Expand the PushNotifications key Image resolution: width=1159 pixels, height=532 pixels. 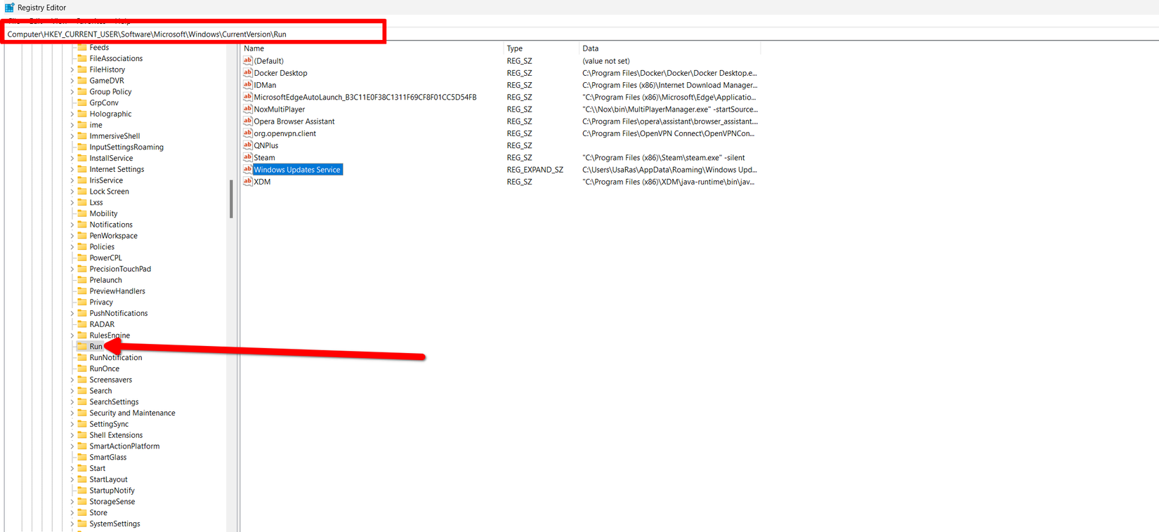click(72, 313)
